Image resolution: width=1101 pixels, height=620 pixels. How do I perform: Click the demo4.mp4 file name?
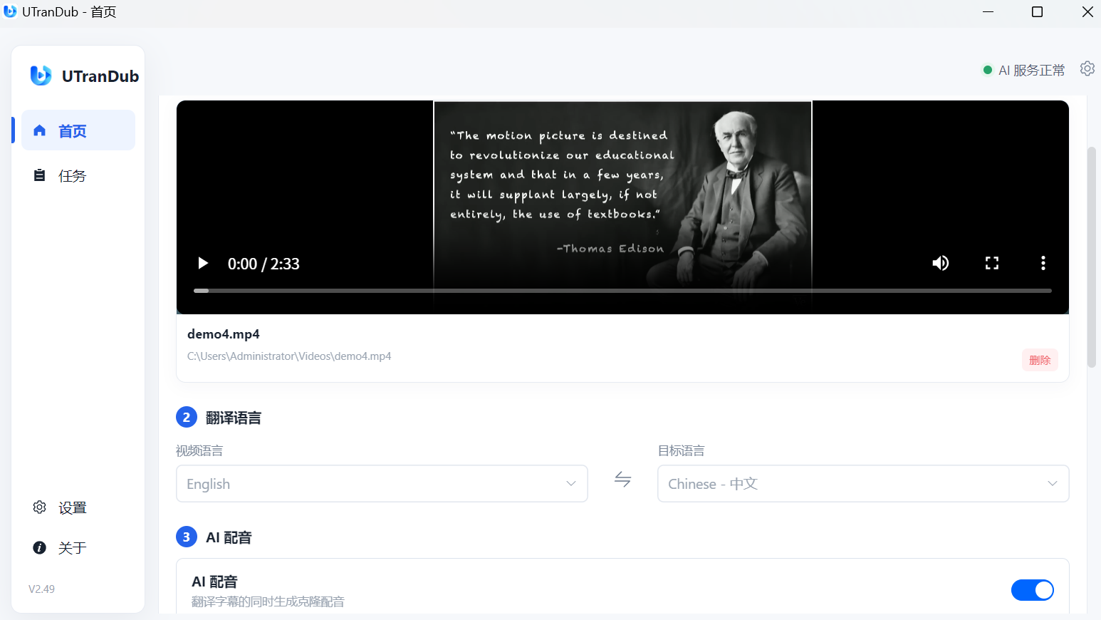(224, 334)
